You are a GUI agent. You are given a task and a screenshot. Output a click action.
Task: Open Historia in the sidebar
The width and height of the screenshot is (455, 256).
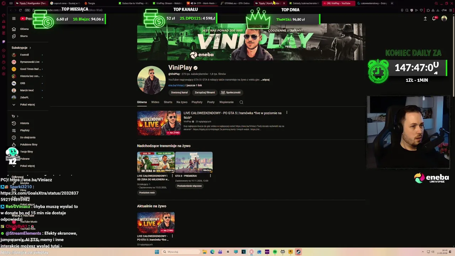(x=25, y=123)
